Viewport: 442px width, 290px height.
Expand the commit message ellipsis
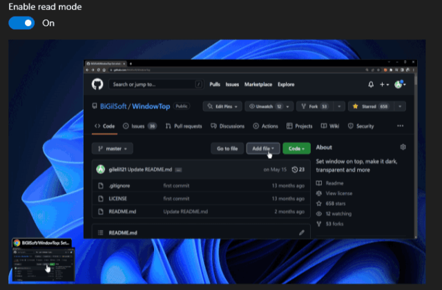point(178,170)
